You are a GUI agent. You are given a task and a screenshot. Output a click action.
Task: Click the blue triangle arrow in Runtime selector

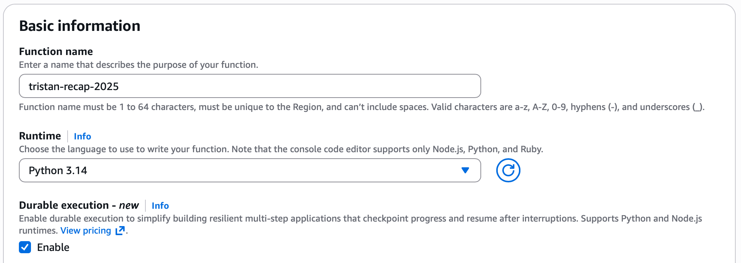click(x=465, y=170)
